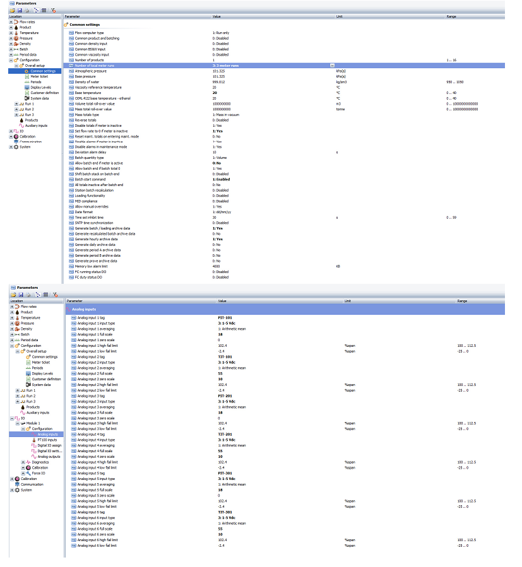Expand Flow rates in upper window tree
The height and width of the screenshot is (567, 522).
(11, 22)
